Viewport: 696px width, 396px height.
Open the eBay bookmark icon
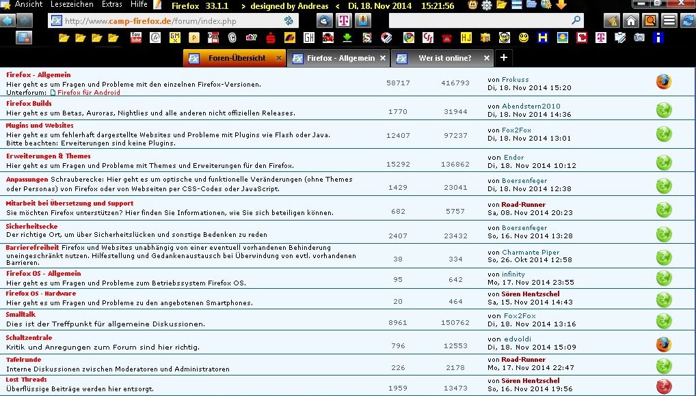251,37
